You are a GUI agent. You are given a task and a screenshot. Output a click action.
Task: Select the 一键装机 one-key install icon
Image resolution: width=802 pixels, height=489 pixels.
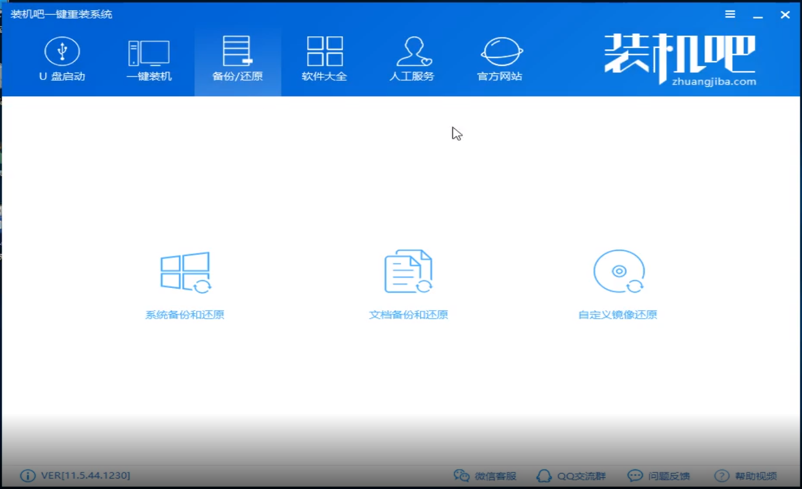click(x=149, y=59)
